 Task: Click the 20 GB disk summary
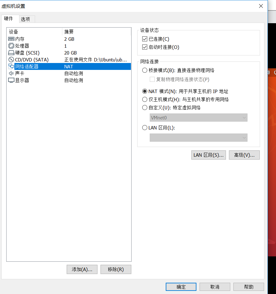(70, 53)
